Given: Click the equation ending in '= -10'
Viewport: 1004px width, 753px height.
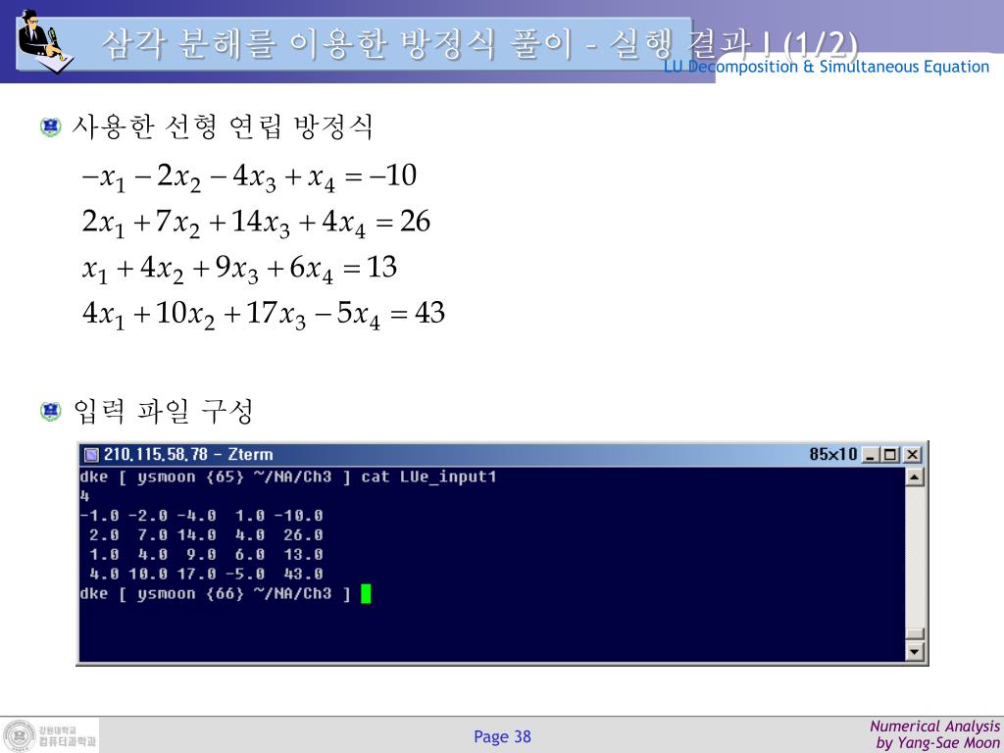Looking at the screenshot, I should pyautogui.click(x=248, y=177).
